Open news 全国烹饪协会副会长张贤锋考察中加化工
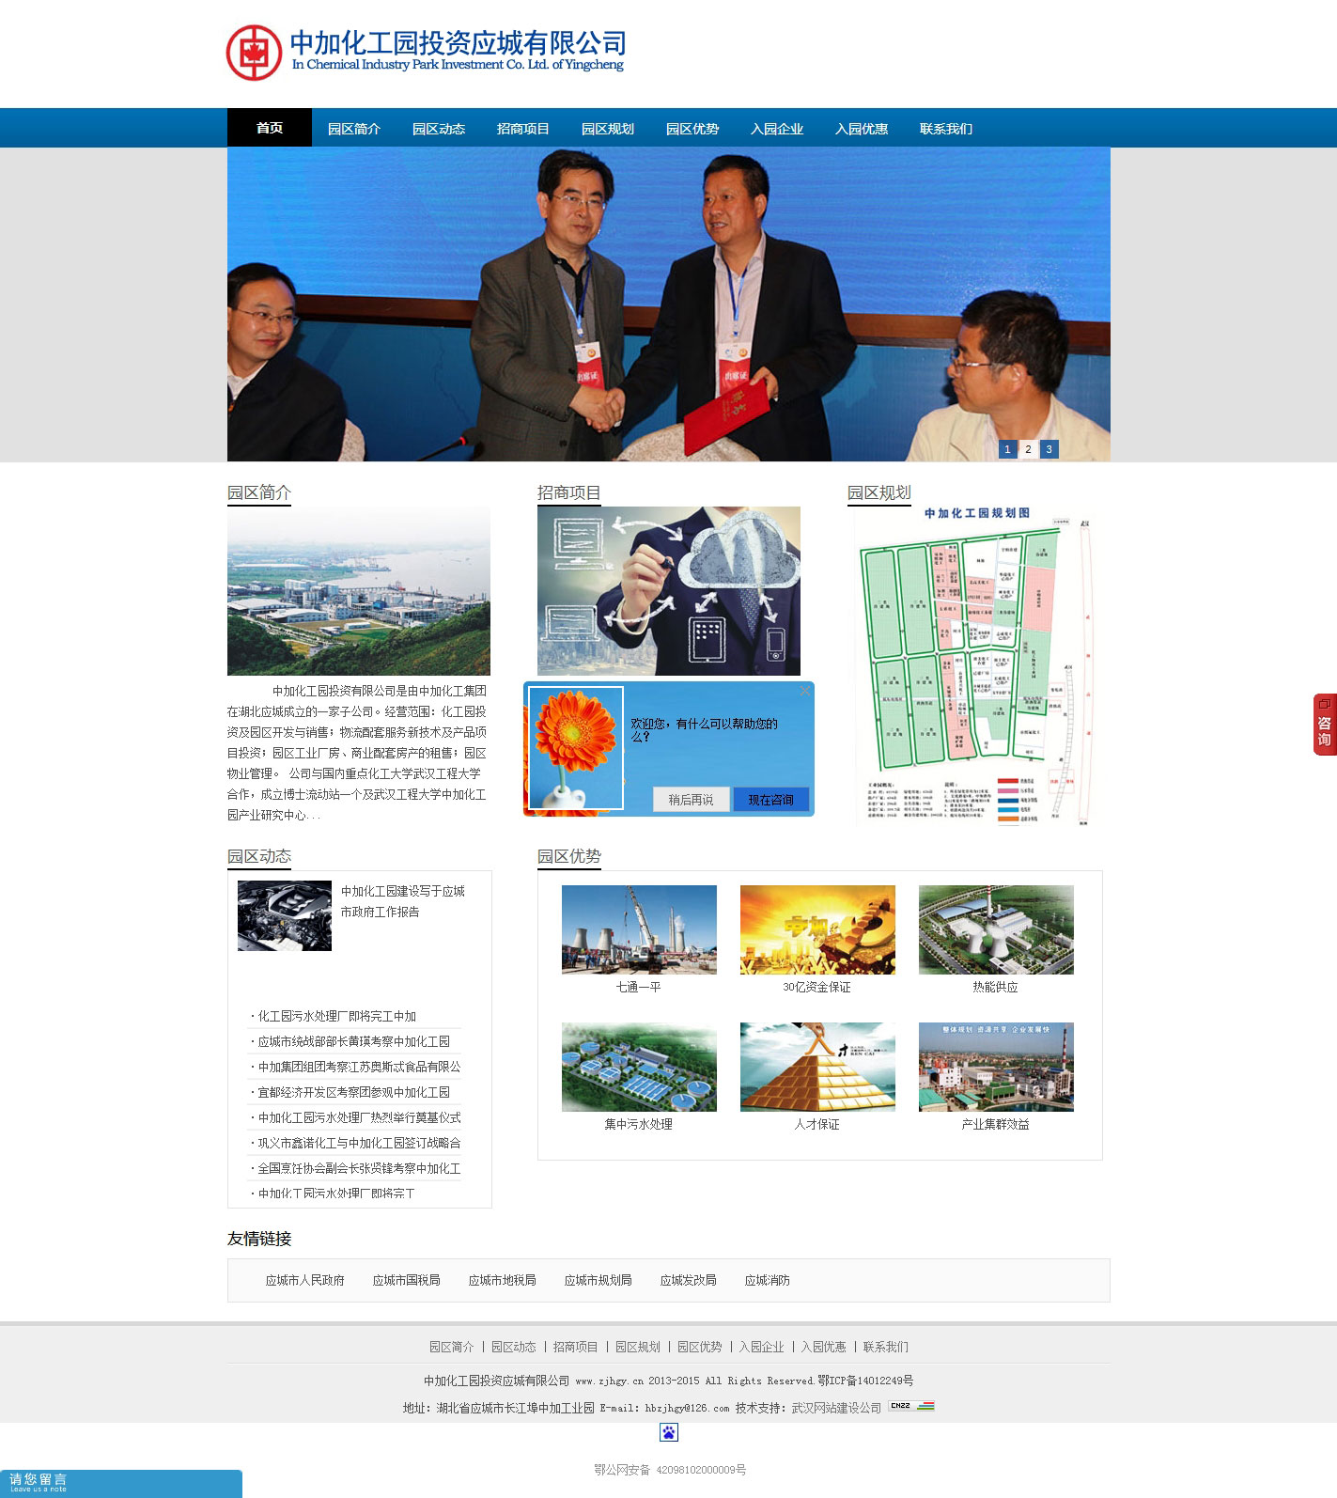This screenshot has width=1337, height=1498. [x=360, y=1168]
